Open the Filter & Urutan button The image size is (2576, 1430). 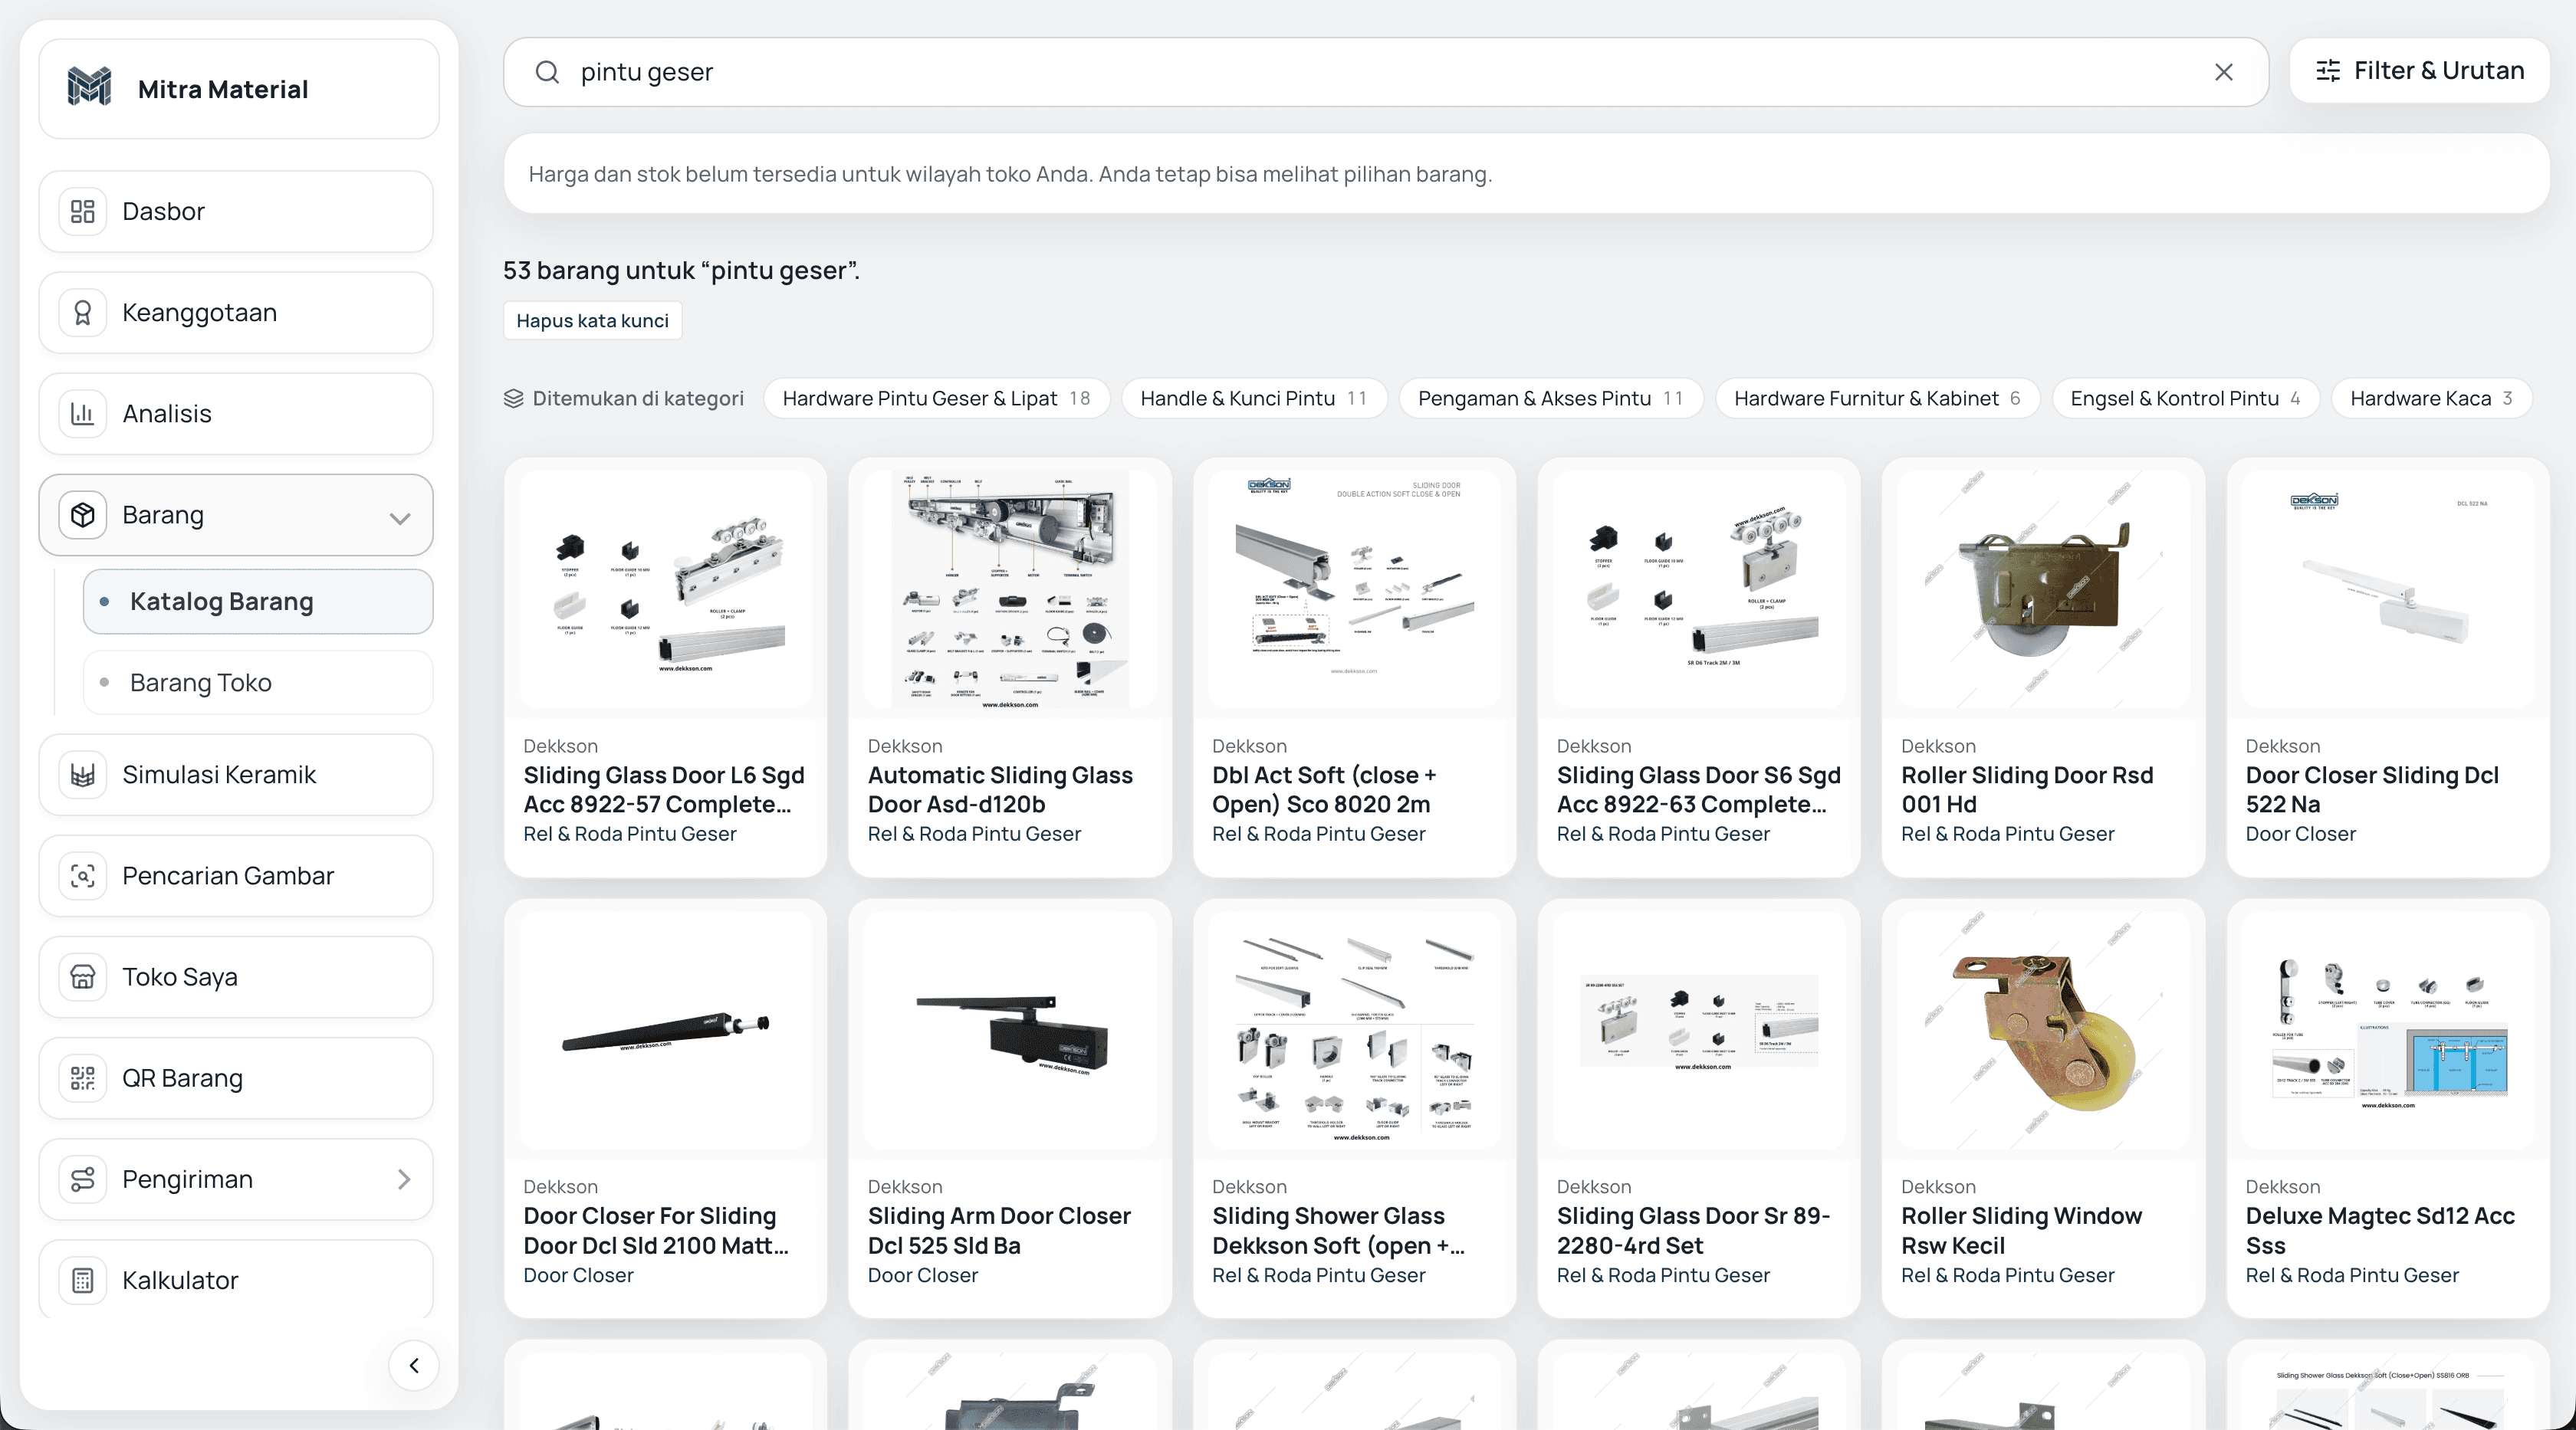coord(2419,71)
